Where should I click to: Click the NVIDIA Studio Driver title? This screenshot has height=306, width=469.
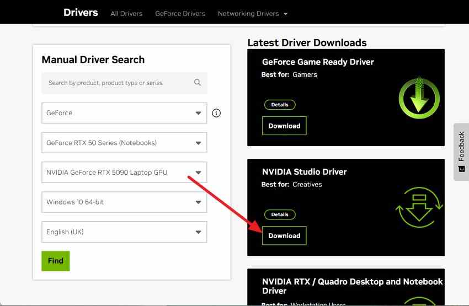(x=304, y=172)
